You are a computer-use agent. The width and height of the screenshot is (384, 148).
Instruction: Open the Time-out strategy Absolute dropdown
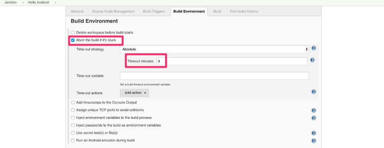(x=214, y=49)
